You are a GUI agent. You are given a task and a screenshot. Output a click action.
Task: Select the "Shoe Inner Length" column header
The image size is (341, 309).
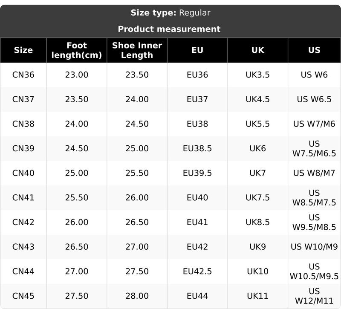tap(137, 50)
